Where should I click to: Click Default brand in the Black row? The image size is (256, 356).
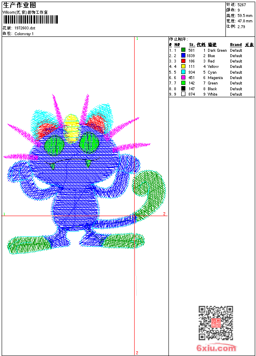coord(236,89)
